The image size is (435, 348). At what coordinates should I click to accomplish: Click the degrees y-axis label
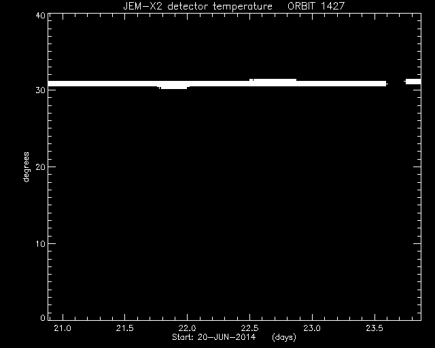coord(26,167)
